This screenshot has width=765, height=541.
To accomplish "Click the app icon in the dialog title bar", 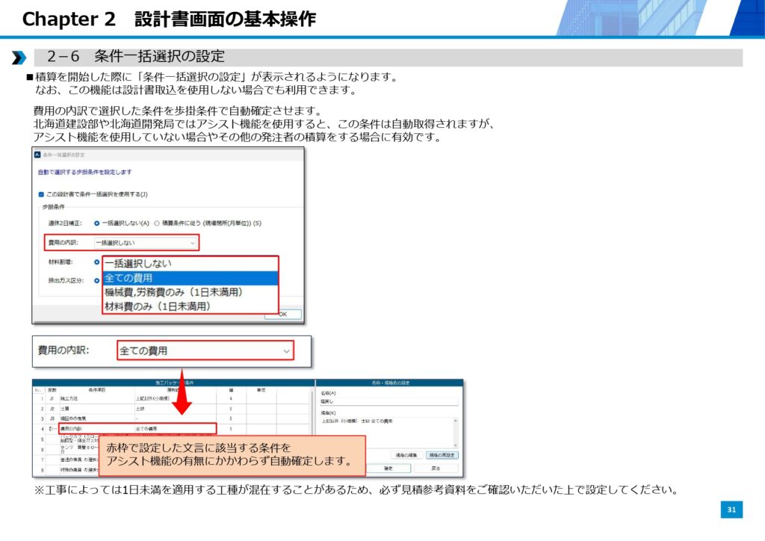I will click(x=38, y=154).
